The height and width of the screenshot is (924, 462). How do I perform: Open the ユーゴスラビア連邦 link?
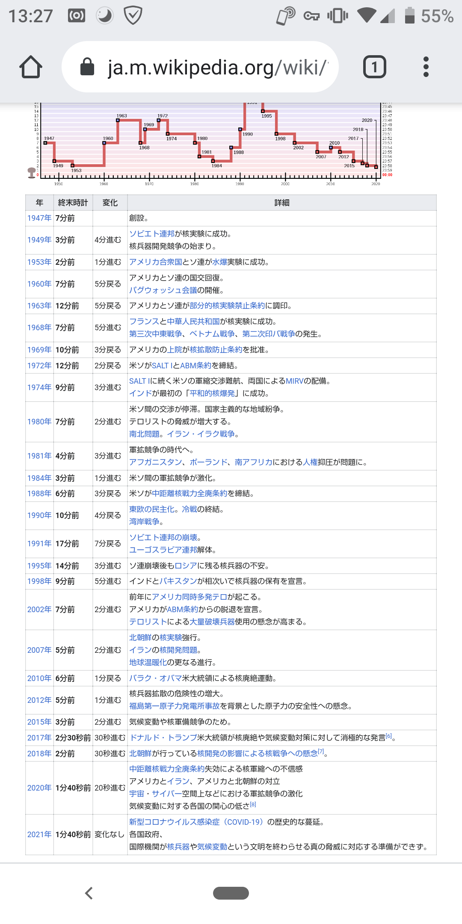[x=163, y=550]
